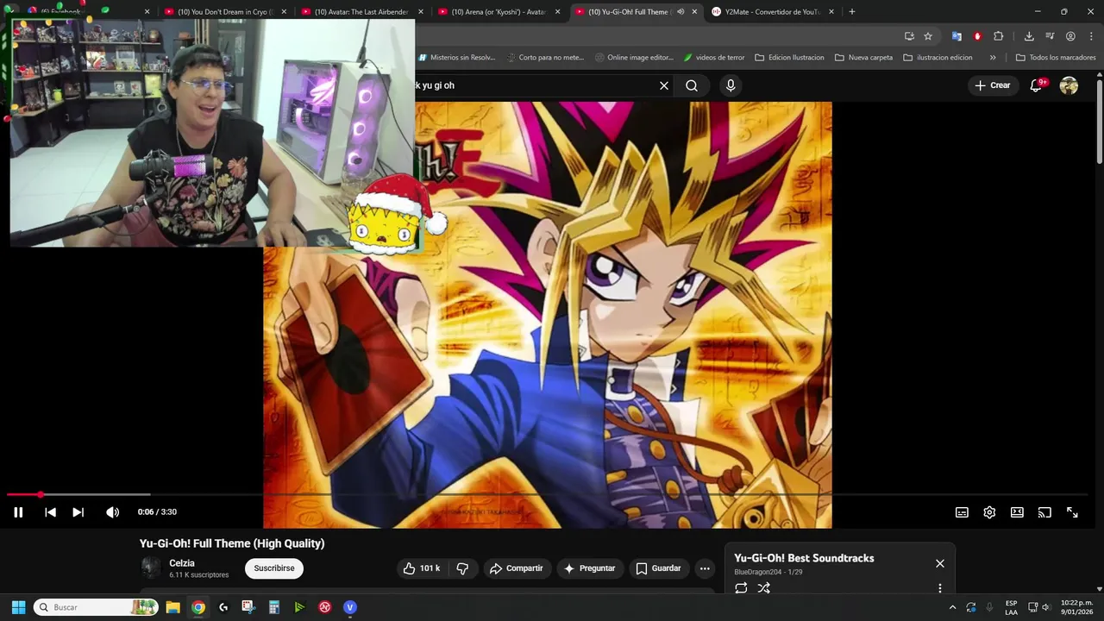The image size is (1104, 621).
Task: Open a new browser tab
Action: pos(852,12)
